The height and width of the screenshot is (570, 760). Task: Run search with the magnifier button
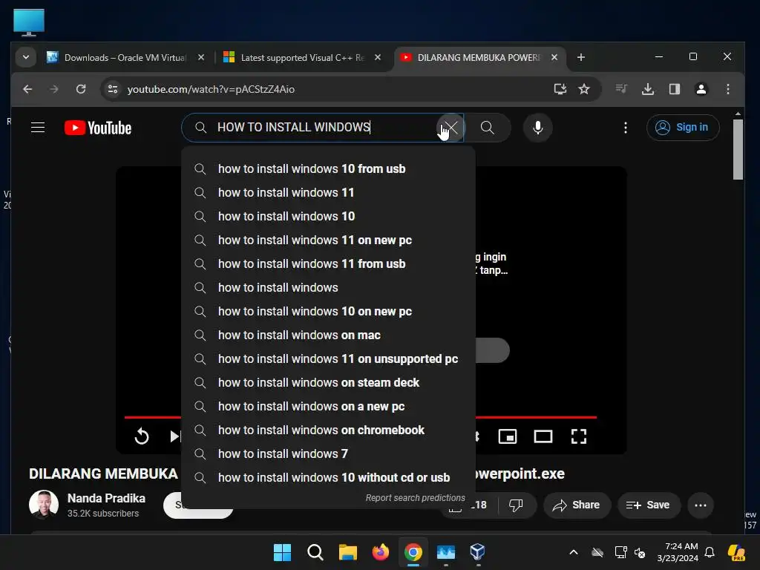tap(487, 128)
